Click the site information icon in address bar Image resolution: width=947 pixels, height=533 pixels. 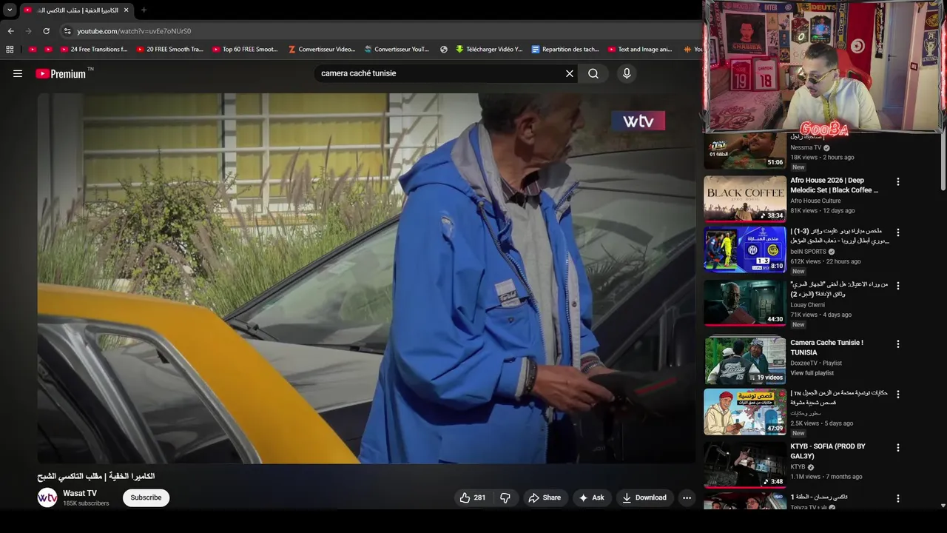[67, 31]
